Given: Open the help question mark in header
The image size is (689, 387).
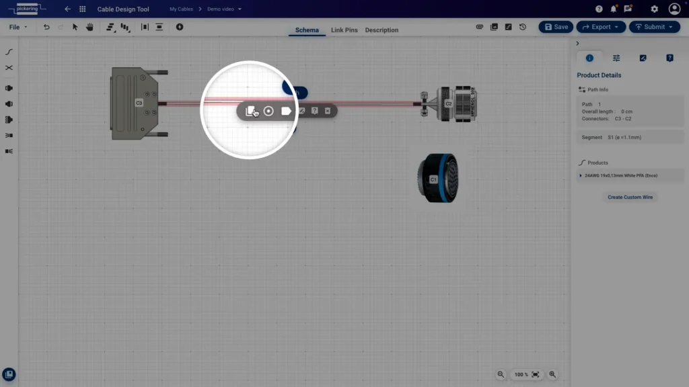Looking at the screenshot, I should [599, 9].
